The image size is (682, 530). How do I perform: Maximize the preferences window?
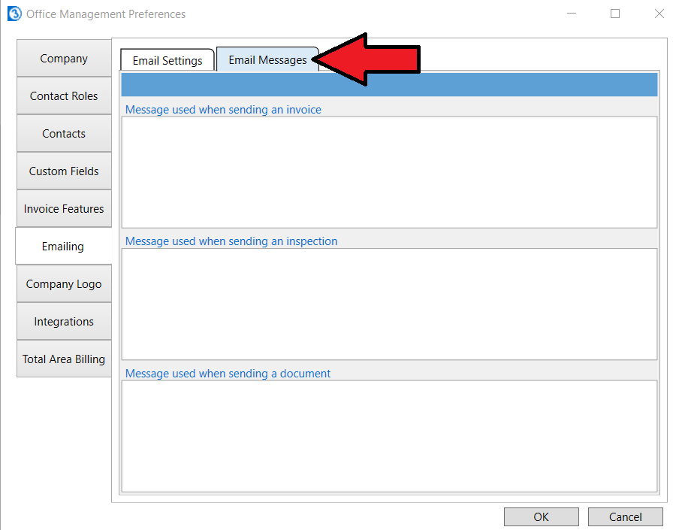(x=615, y=14)
